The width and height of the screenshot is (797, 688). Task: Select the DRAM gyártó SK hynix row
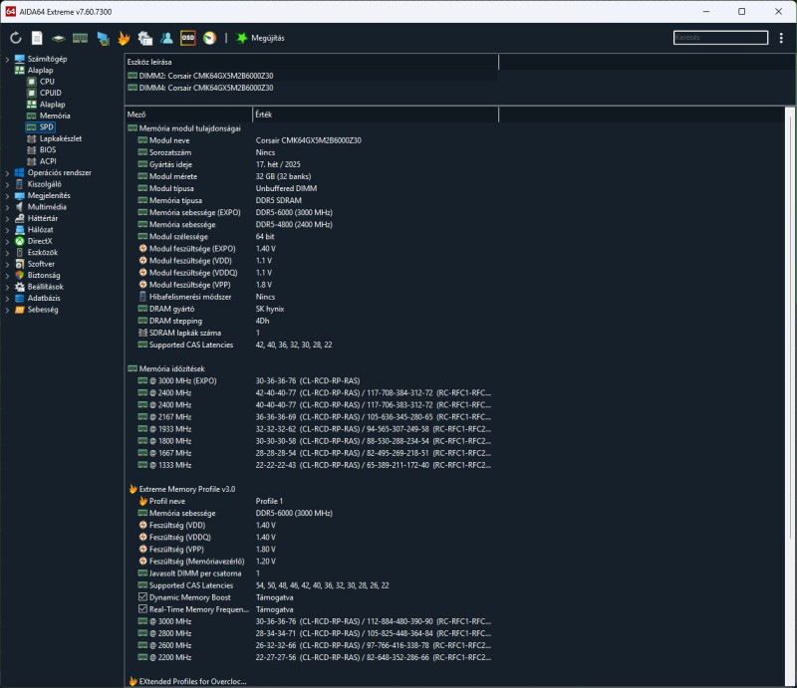tap(312, 309)
